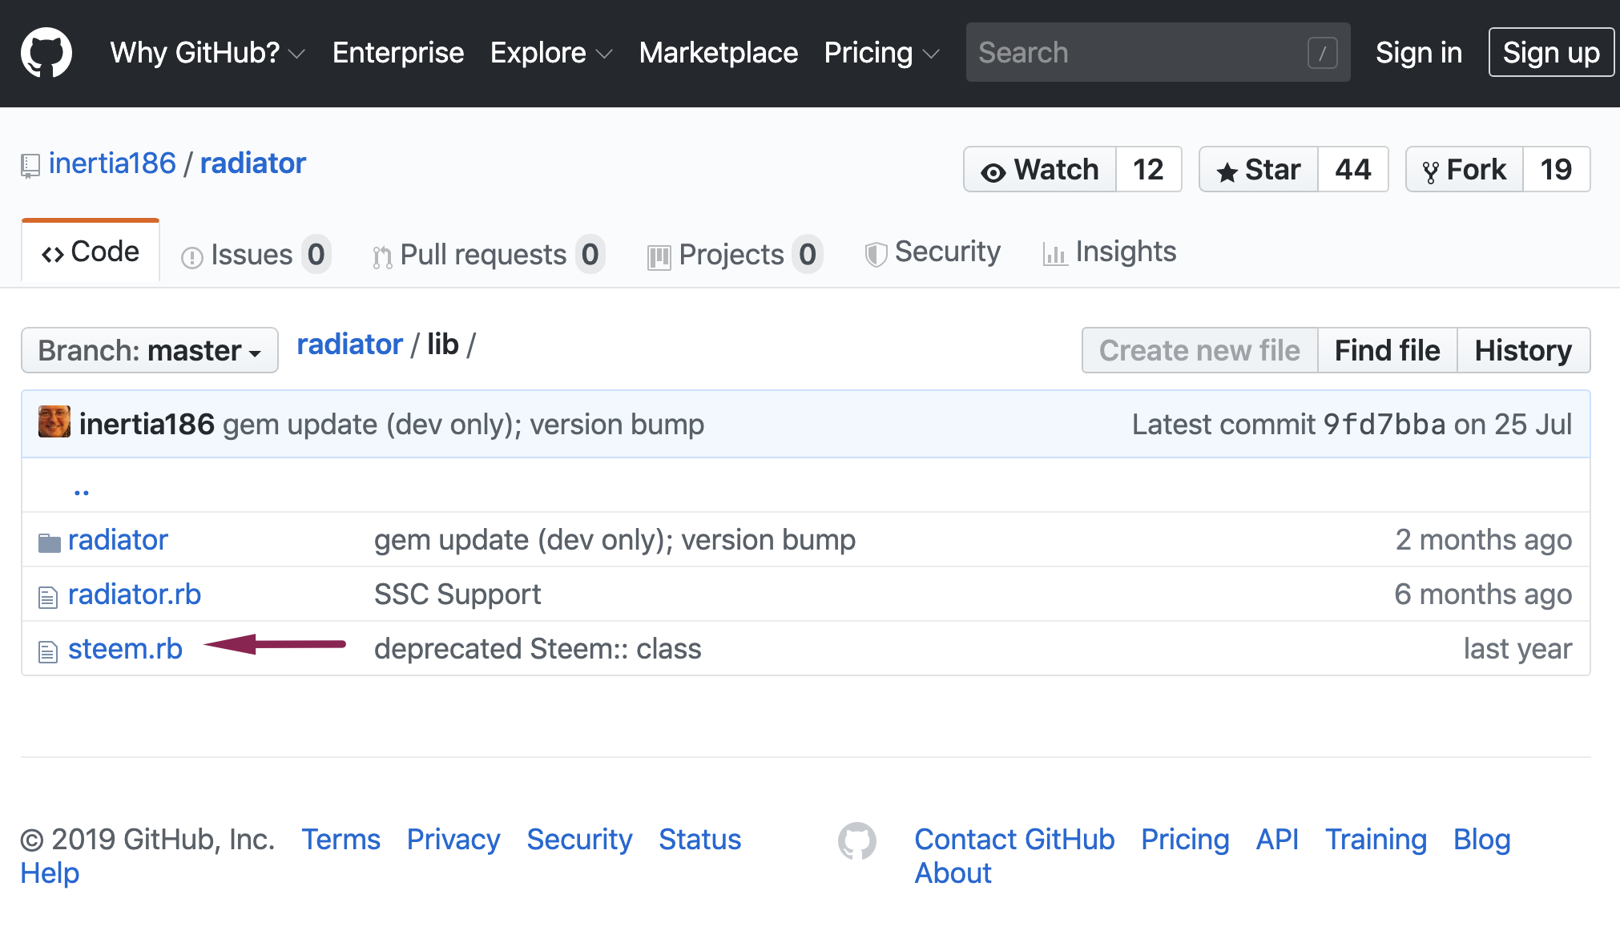Click the Create new file button
Image resolution: width=1620 pixels, height=947 pixels.
tap(1199, 350)
